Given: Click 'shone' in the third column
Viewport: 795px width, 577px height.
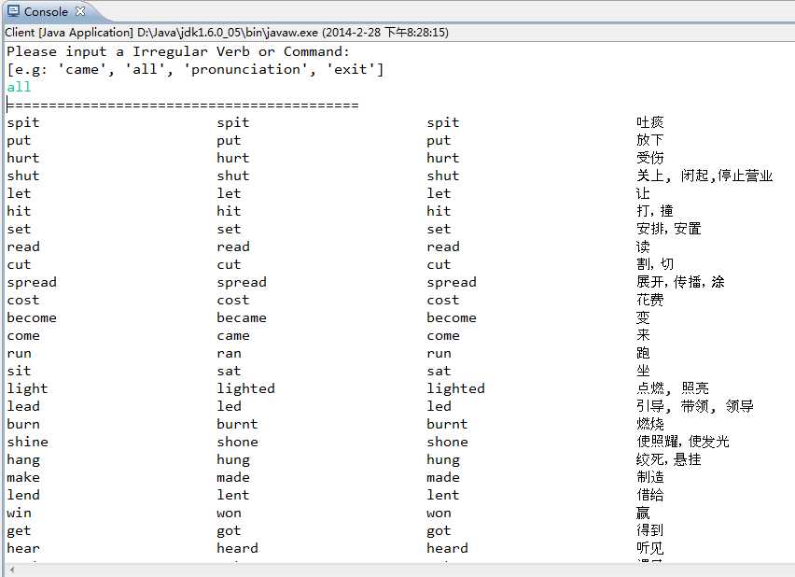Looking at the screenshot, I should click(447, 442).
